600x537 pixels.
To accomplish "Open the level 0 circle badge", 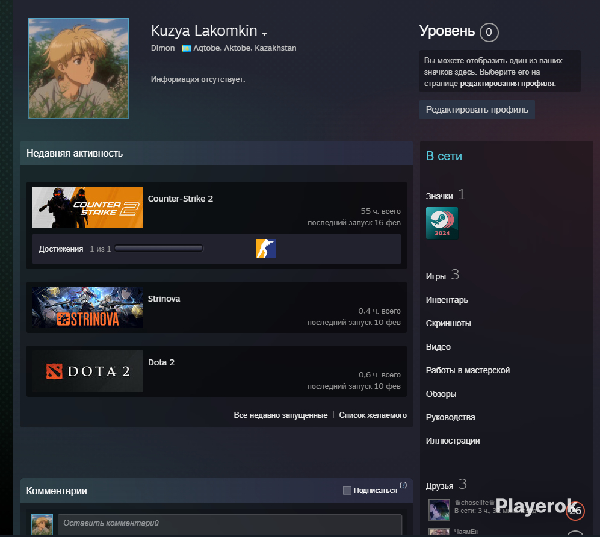I will pos(489,32).
